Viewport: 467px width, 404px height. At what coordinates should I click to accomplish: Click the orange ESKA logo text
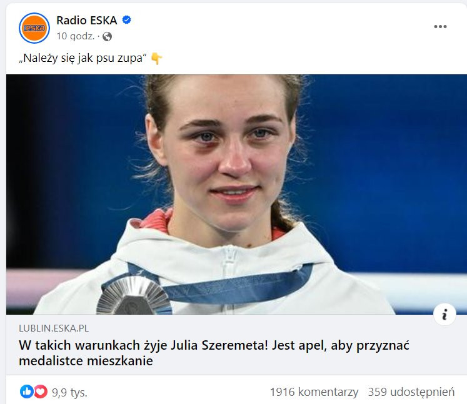(x=34, y=28)
